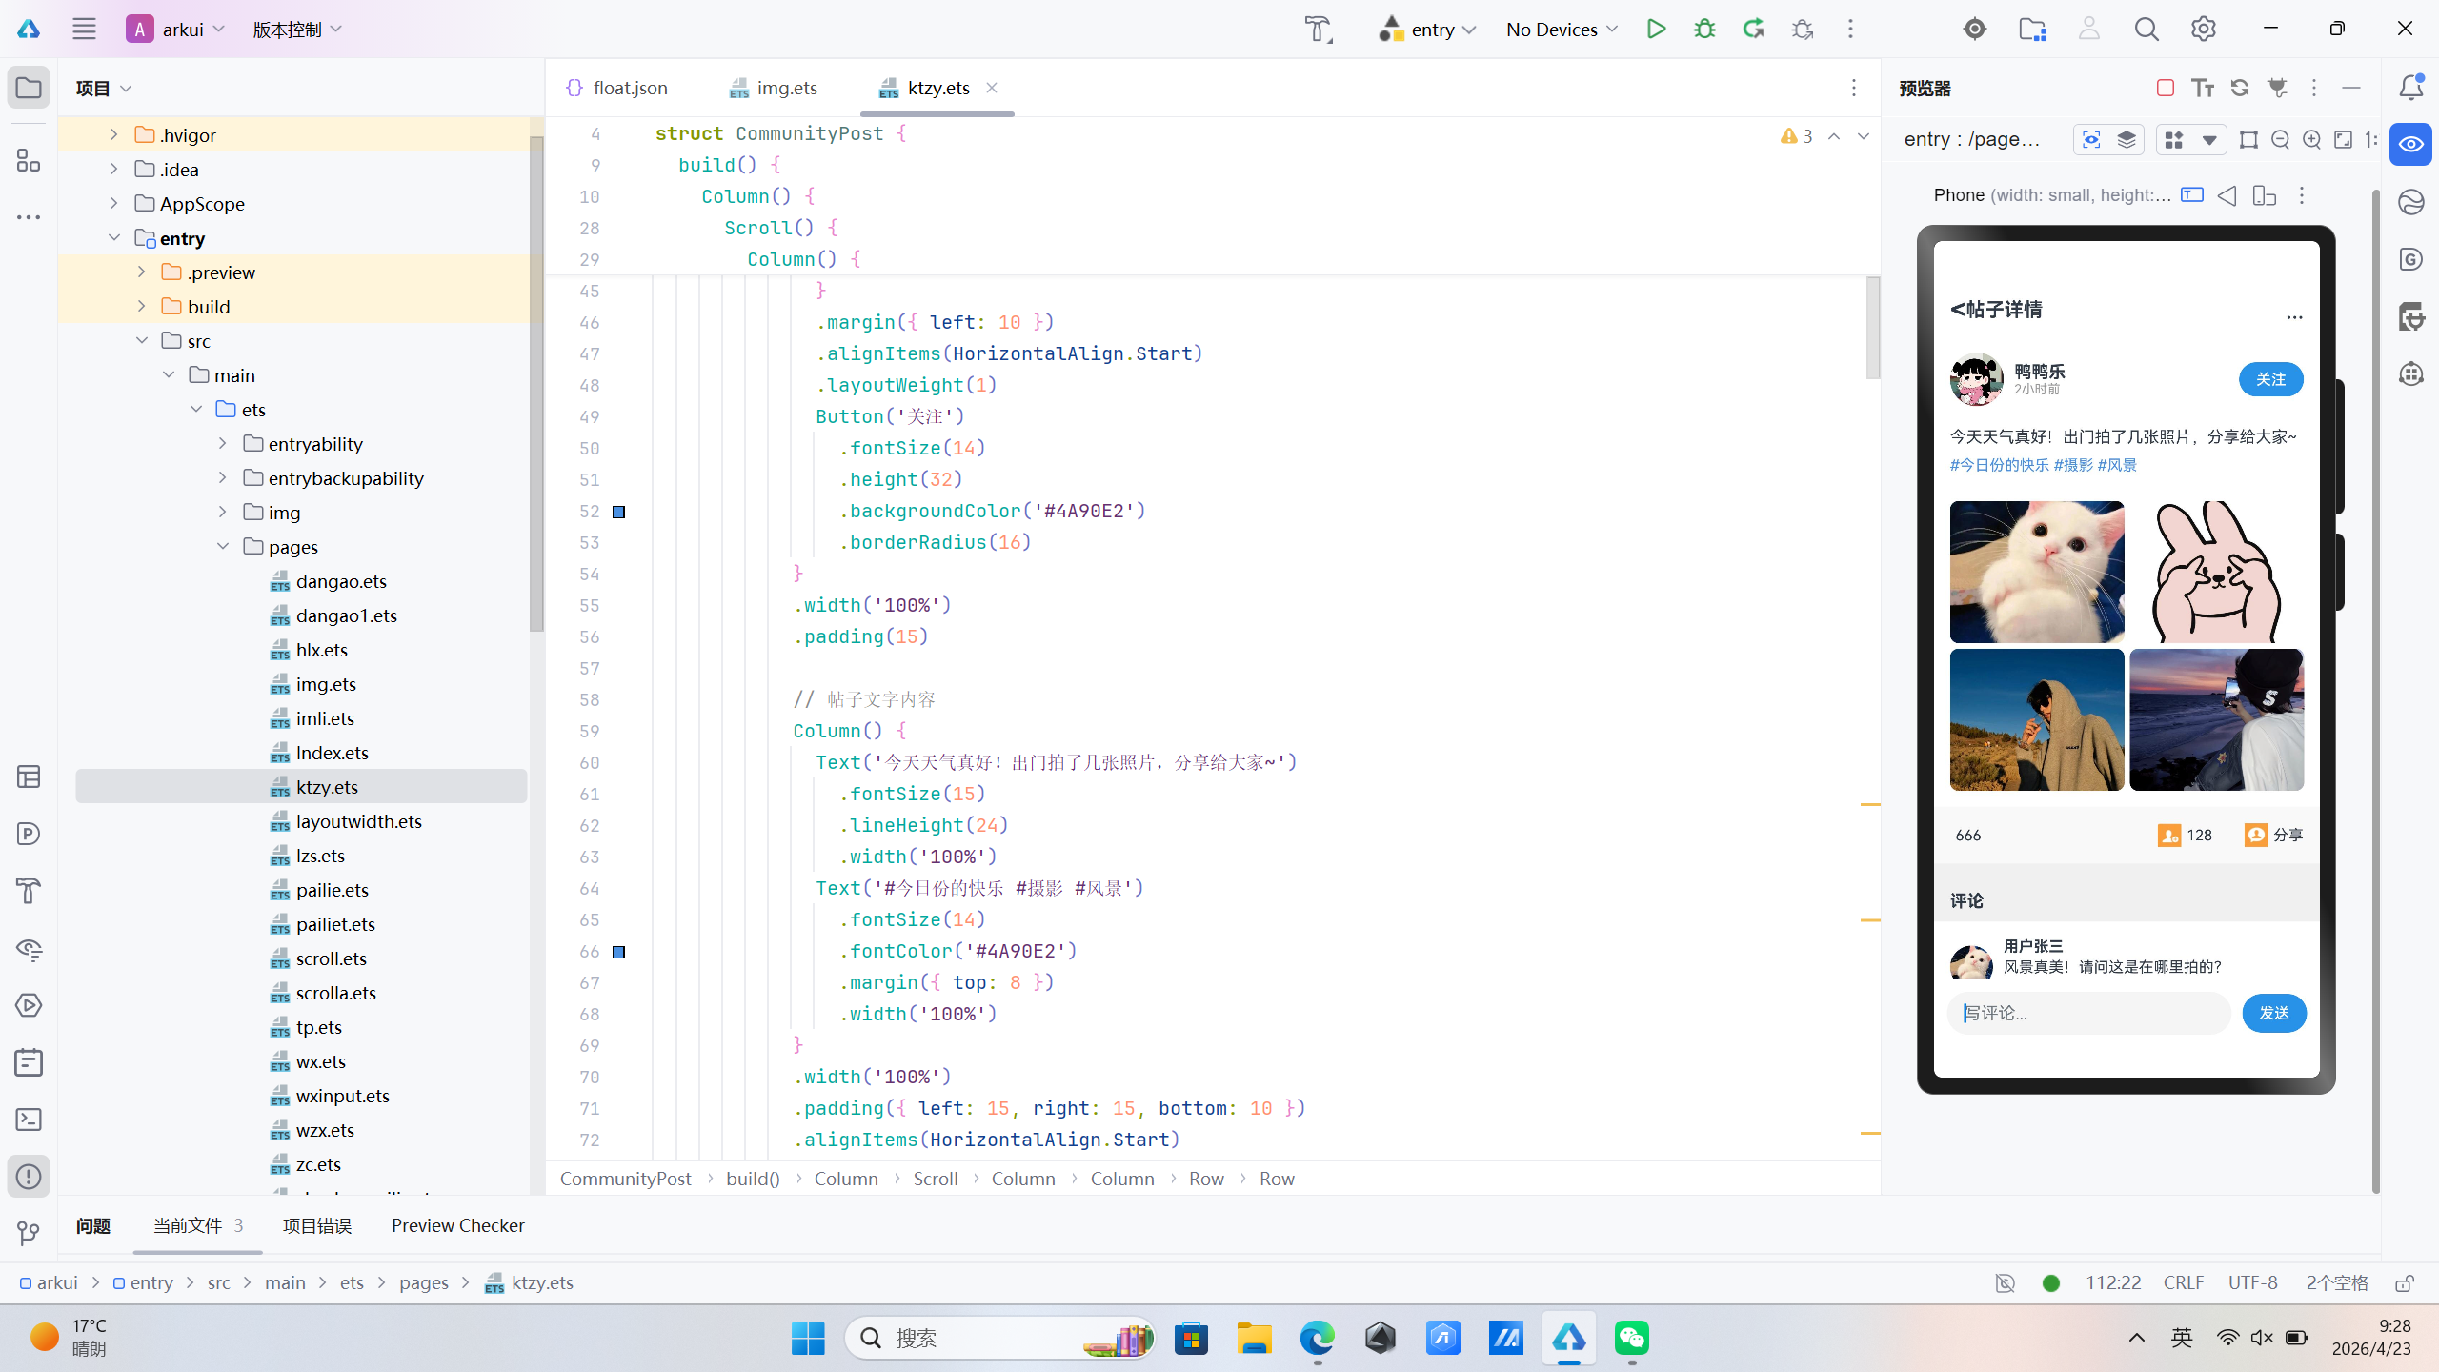Click the refresh icon in Previewer toolbar

[x=2240, y=88]
